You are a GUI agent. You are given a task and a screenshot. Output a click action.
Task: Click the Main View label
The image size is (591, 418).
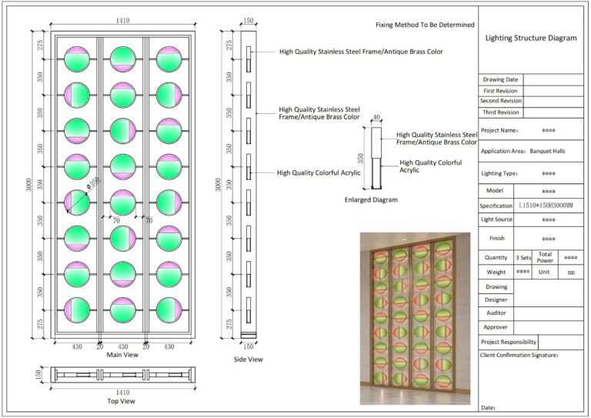pos(123,356)
